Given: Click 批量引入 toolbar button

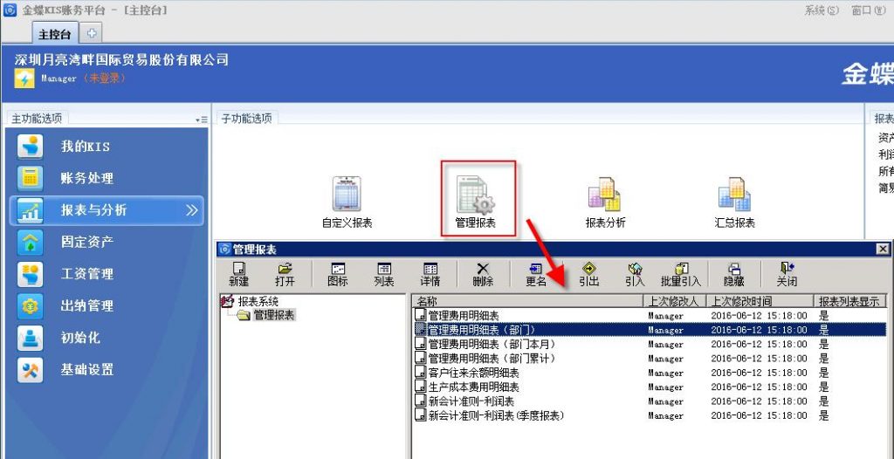Looking at the screenshot, I should click(x=681, y=274).
